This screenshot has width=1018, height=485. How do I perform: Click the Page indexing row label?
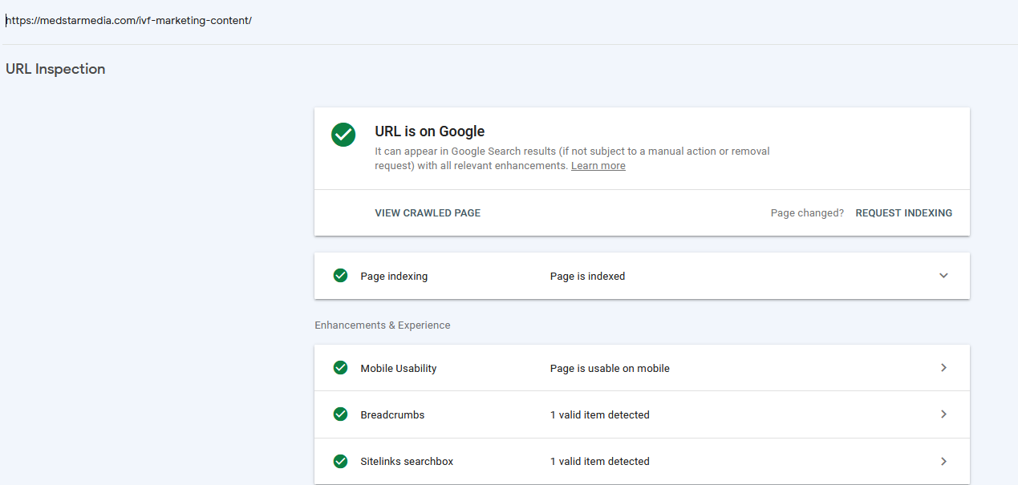[x=394, y=277]
